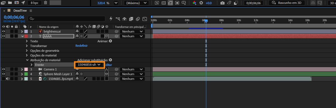Collapse Atribuição de material group
Viewport: 336px width, 108px height.
[x=27, y=60]
